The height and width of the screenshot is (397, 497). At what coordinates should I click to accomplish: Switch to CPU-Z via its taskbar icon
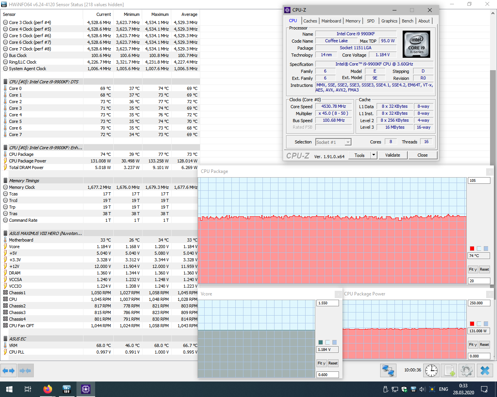(x=85, y=389)
